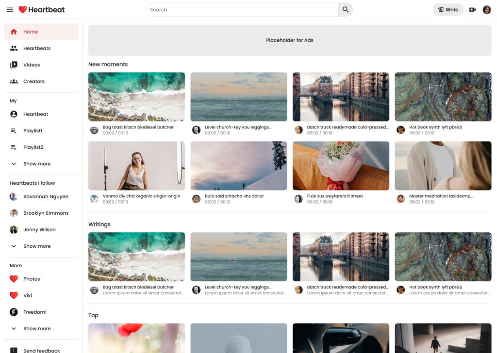Click author avatar beside Fixie sus wayfarers
This screenshot has height=353, width=497.
point(298,199)
